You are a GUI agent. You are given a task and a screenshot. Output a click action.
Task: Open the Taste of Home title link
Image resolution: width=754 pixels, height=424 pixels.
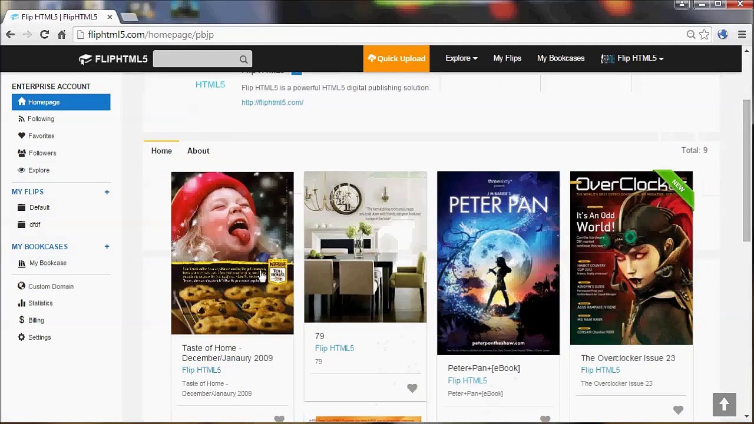(227, 353)
